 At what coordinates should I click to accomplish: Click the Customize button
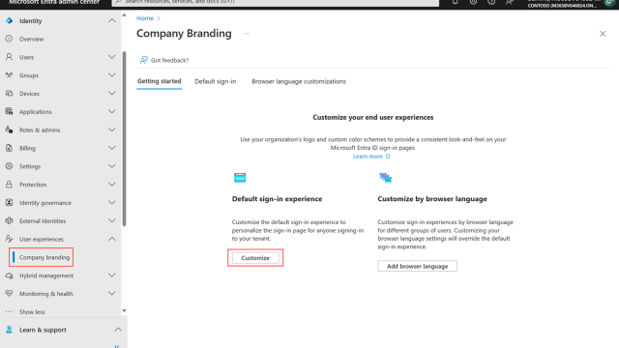coord(255,258)
